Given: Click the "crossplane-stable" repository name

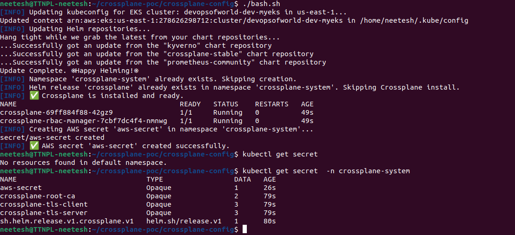Looking at the screenshot, I should tap(203, 54).
